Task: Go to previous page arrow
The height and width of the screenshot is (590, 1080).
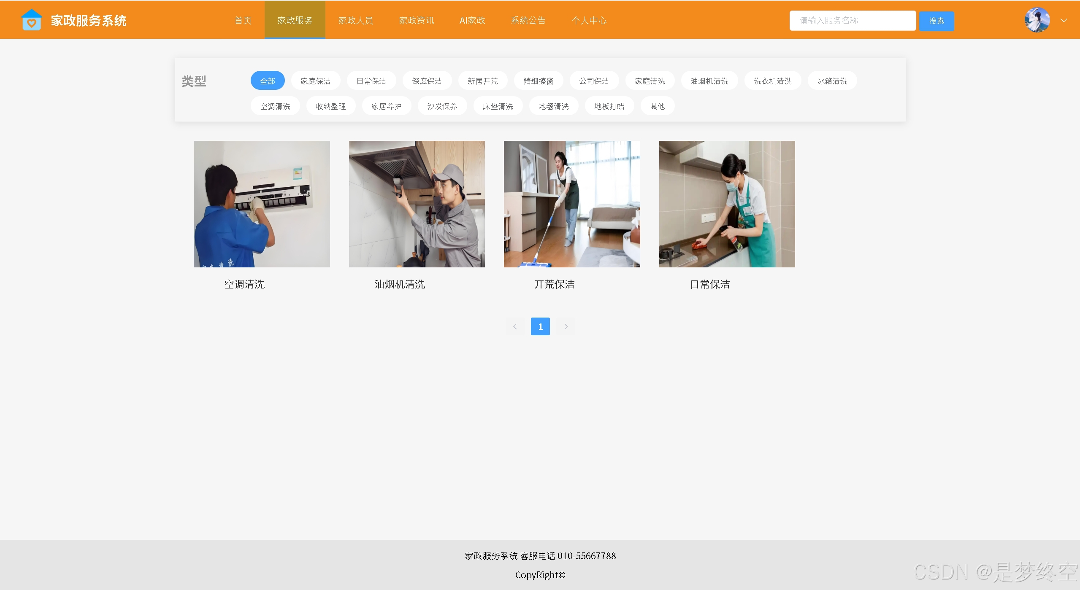Action: pyautogui.click(x=515, y=326)
